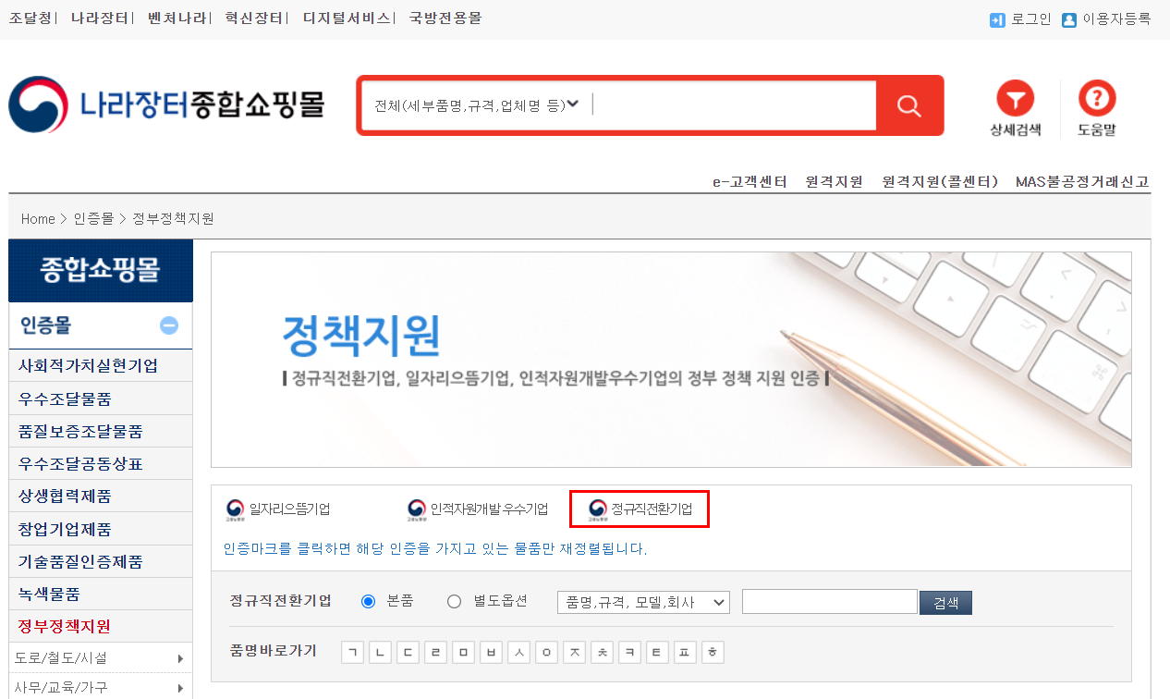1170x699 pixels.
Task: Jump to products starting with ㄱ
Action: 352,653
